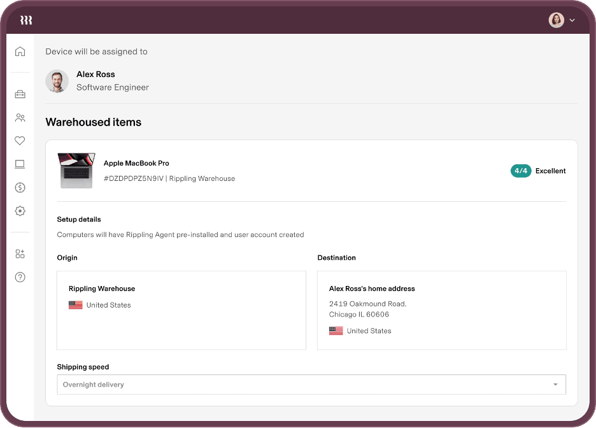Open the settings gear icon in the sidebar
This screenshot has height=428, width=596.
(20, 211)
